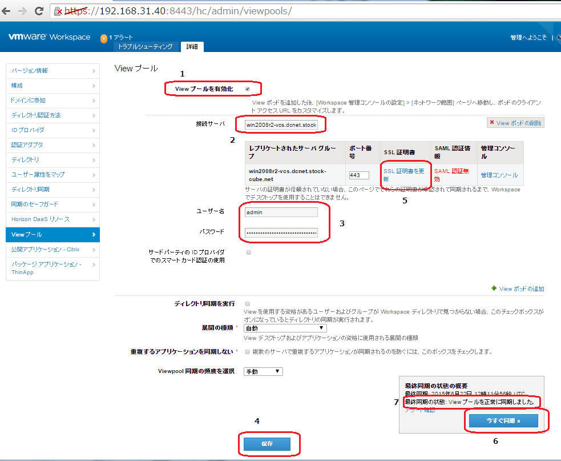Click the VMware Workspace logo
Viewport: 561px width, 461px height.
(49, 37)
